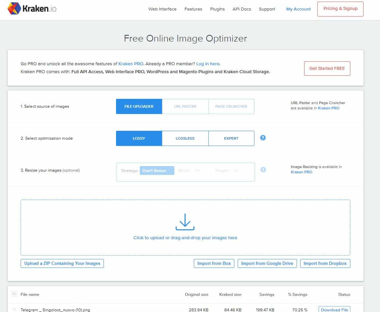Remove the Telegram Singoloot file row

(14, 310)
